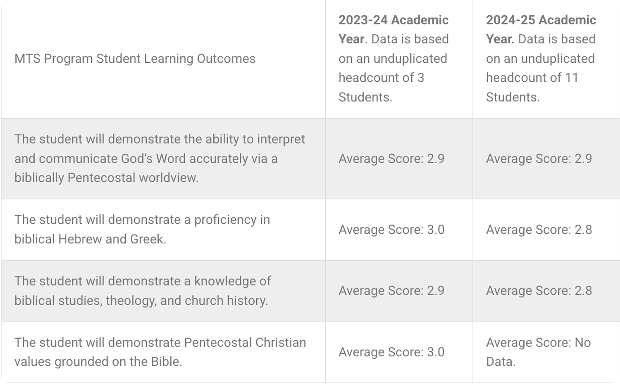
Task: Click 2024-25 score for God's Word outcome
Action: [x=539, y=159]
